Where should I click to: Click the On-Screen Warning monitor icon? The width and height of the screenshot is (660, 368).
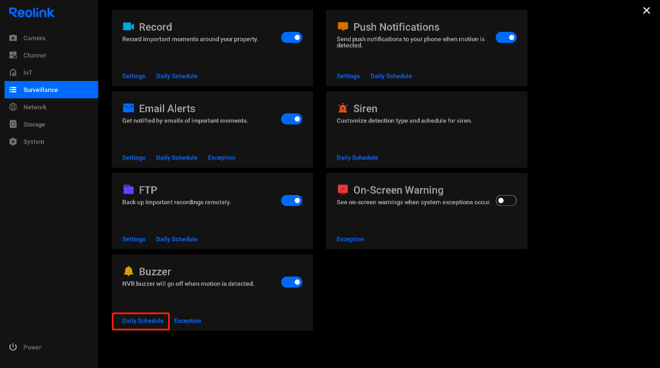point(342,189)
